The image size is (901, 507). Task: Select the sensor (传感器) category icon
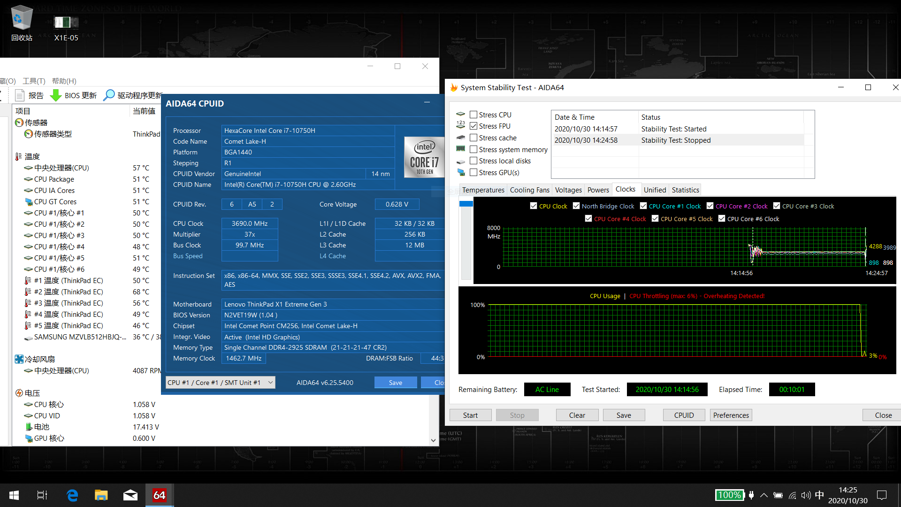click(19, 123)
